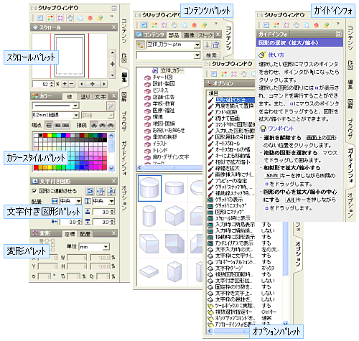Toggle 図形に連動させる checkbox
This screenshot has height=341, width=359.
point(34,191)
